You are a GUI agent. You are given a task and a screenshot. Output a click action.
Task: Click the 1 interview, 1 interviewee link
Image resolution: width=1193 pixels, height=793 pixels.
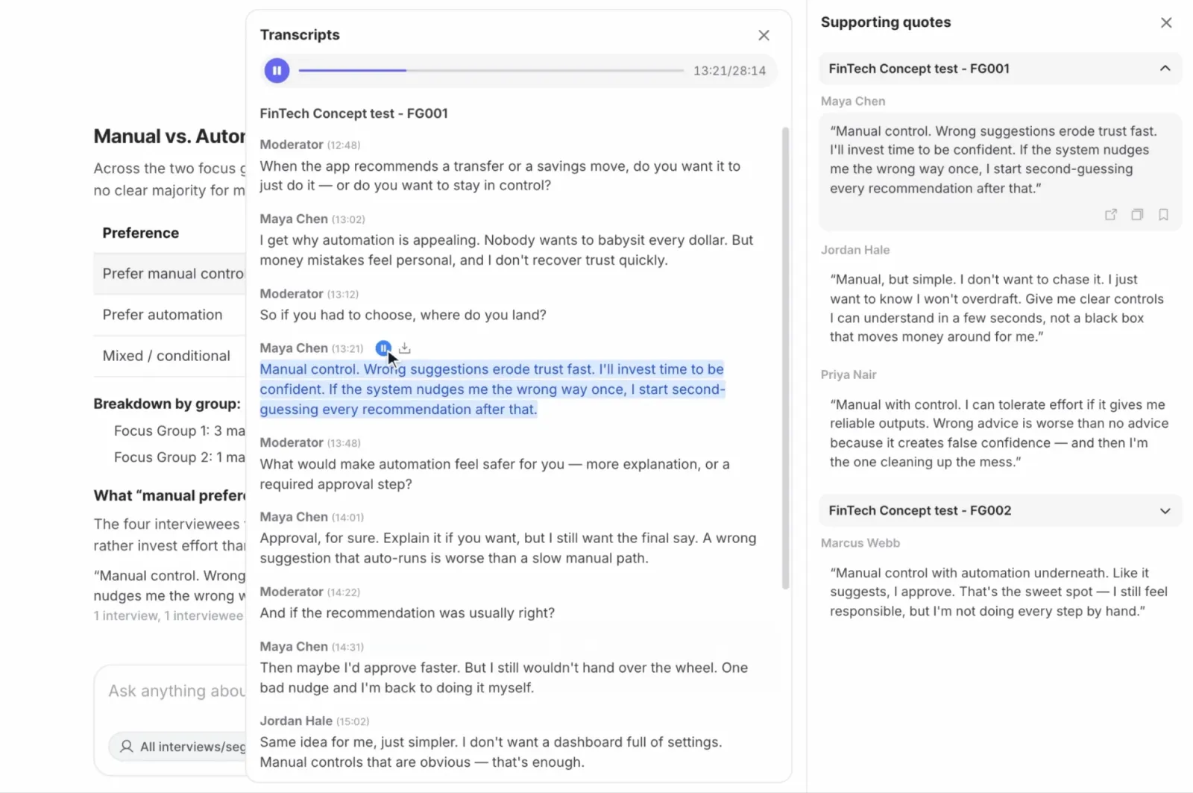(x=168, y=616)
